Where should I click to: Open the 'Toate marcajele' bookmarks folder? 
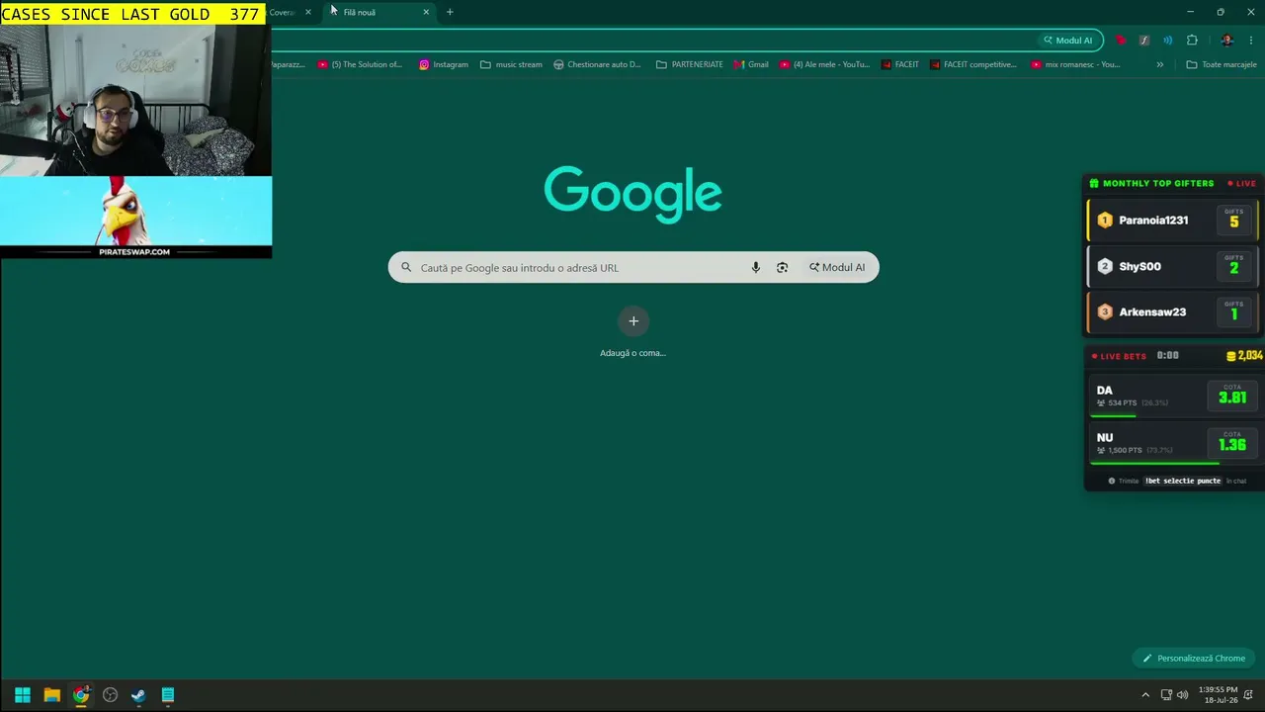tap(1222, 64)
